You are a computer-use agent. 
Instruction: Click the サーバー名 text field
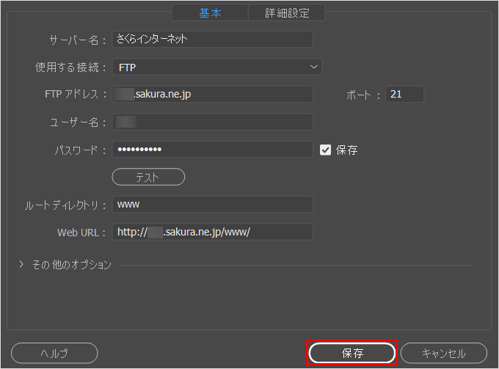[x=212, y=40]
